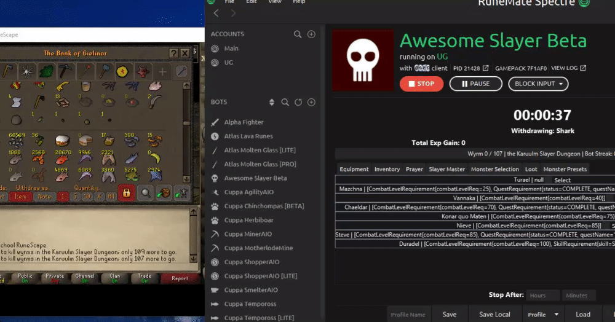
Task: Search accounts with the magnifier icon
Action: [298, 34]
